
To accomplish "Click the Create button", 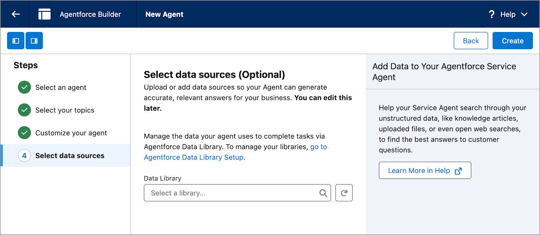I will point(513,41).
